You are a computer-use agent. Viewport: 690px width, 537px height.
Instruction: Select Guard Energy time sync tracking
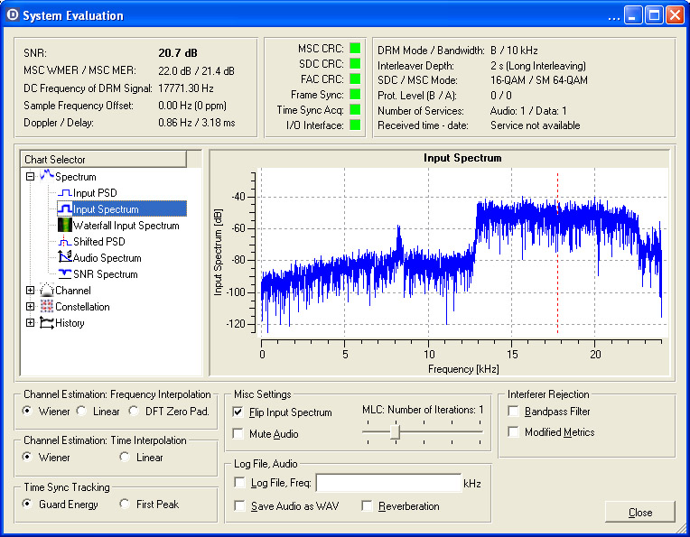coord(27,504)
